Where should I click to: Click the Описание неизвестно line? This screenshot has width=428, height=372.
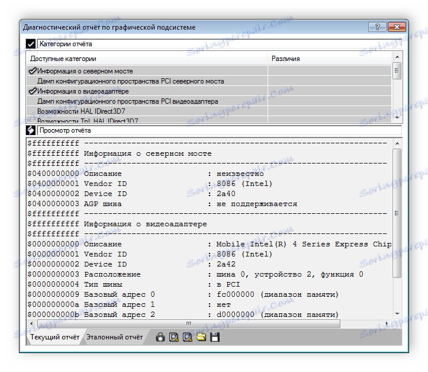pos(146,174)
